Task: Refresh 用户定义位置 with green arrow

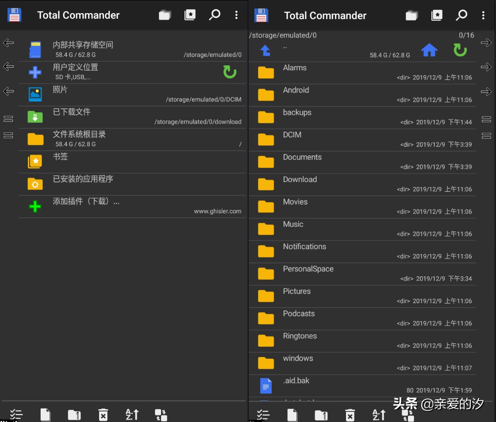Action: pyautogui.click(x=230, y=72)
